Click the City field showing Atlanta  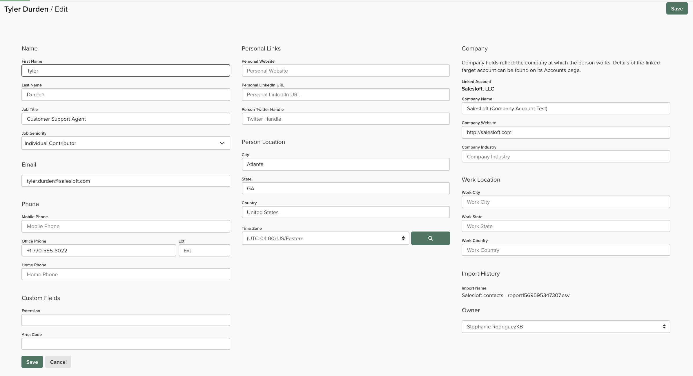click(345, 164)
